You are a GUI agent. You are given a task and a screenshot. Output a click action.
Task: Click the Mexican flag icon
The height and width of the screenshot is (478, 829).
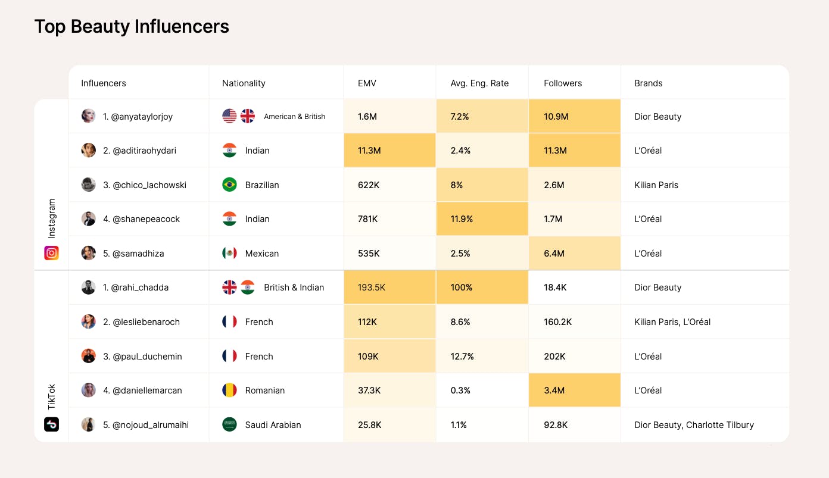(229, 253)
